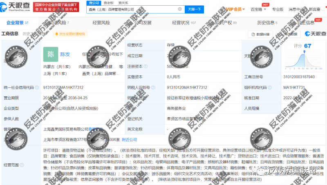Viewport: 327px width, 185px height.
Task: Switch to the 知识产权 tab
Action: (x=226, y=22)
